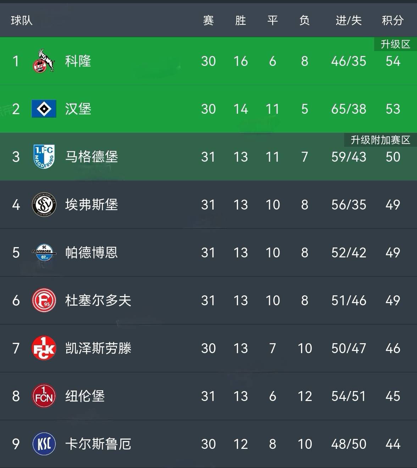Image resolution: width=417 pixels, height=468 pixels.
Task: Sort by 胜 wins column header
Action: [x=240, y=21]
